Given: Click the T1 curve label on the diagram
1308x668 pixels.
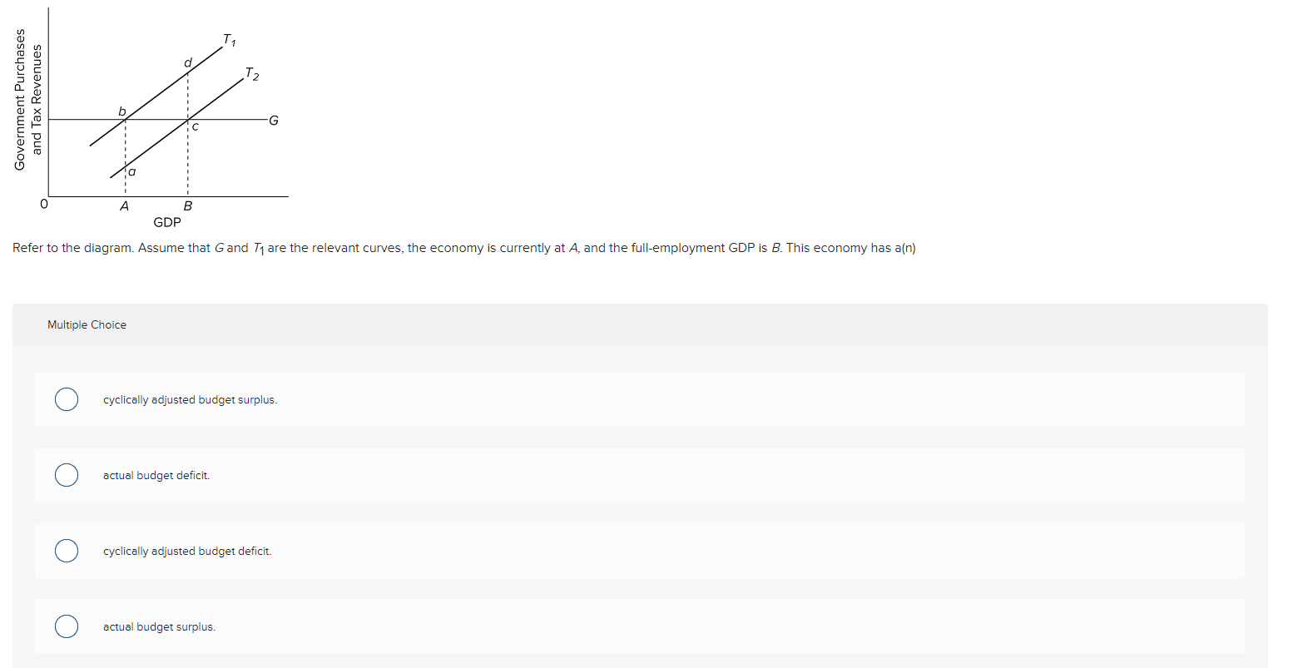Looking at the screenshot, I should 229,38.
